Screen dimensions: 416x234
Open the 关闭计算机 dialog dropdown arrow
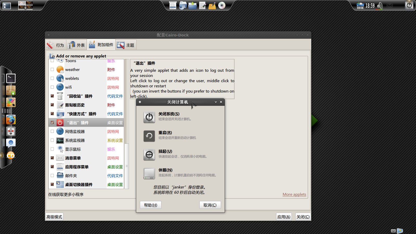(216, 102)
